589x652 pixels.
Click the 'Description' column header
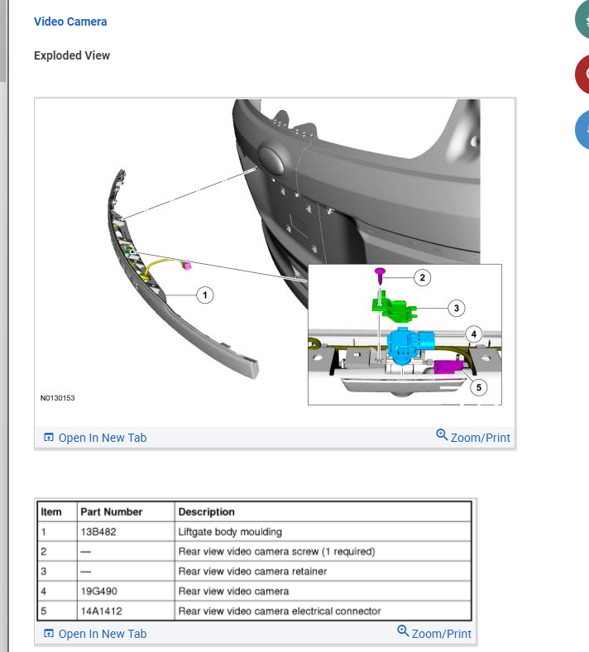click(206, 512)
